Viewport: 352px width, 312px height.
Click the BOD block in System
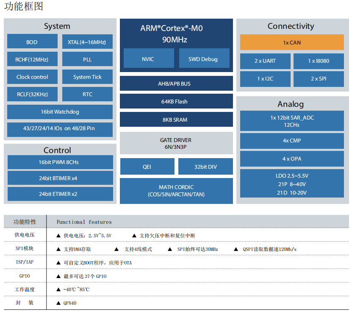click(32, 41)
